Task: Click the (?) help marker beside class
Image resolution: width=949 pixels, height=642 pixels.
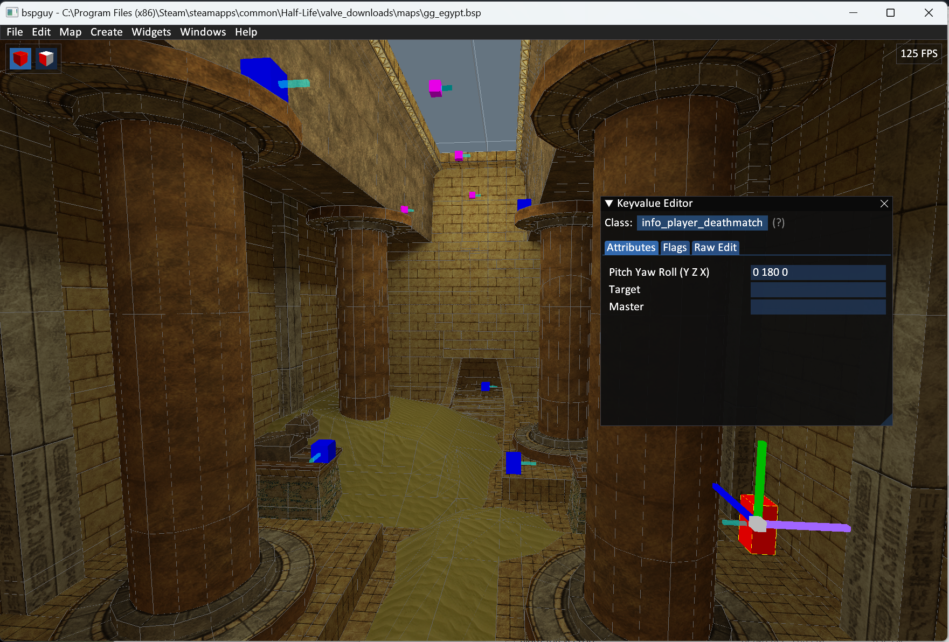Action: (x=778, y=222)
